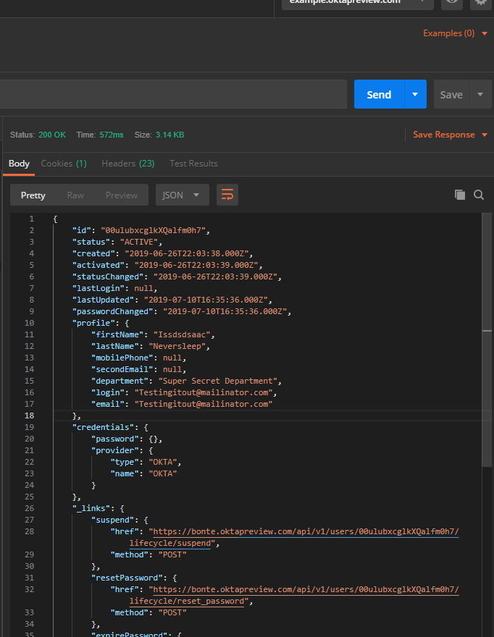
Task: Click the blue Send button
Action: tap(379, 95)
